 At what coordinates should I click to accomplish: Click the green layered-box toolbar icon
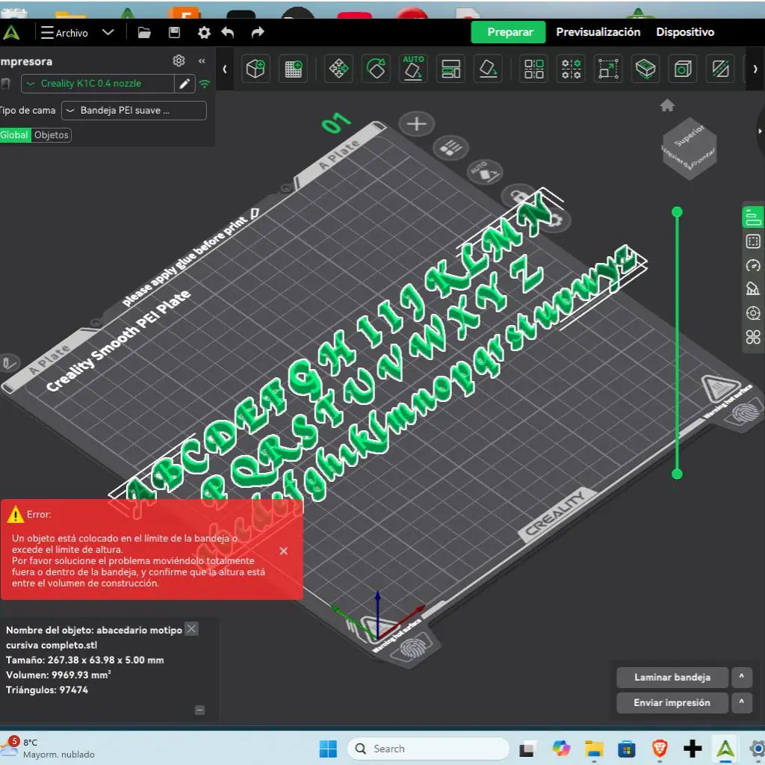645,69
